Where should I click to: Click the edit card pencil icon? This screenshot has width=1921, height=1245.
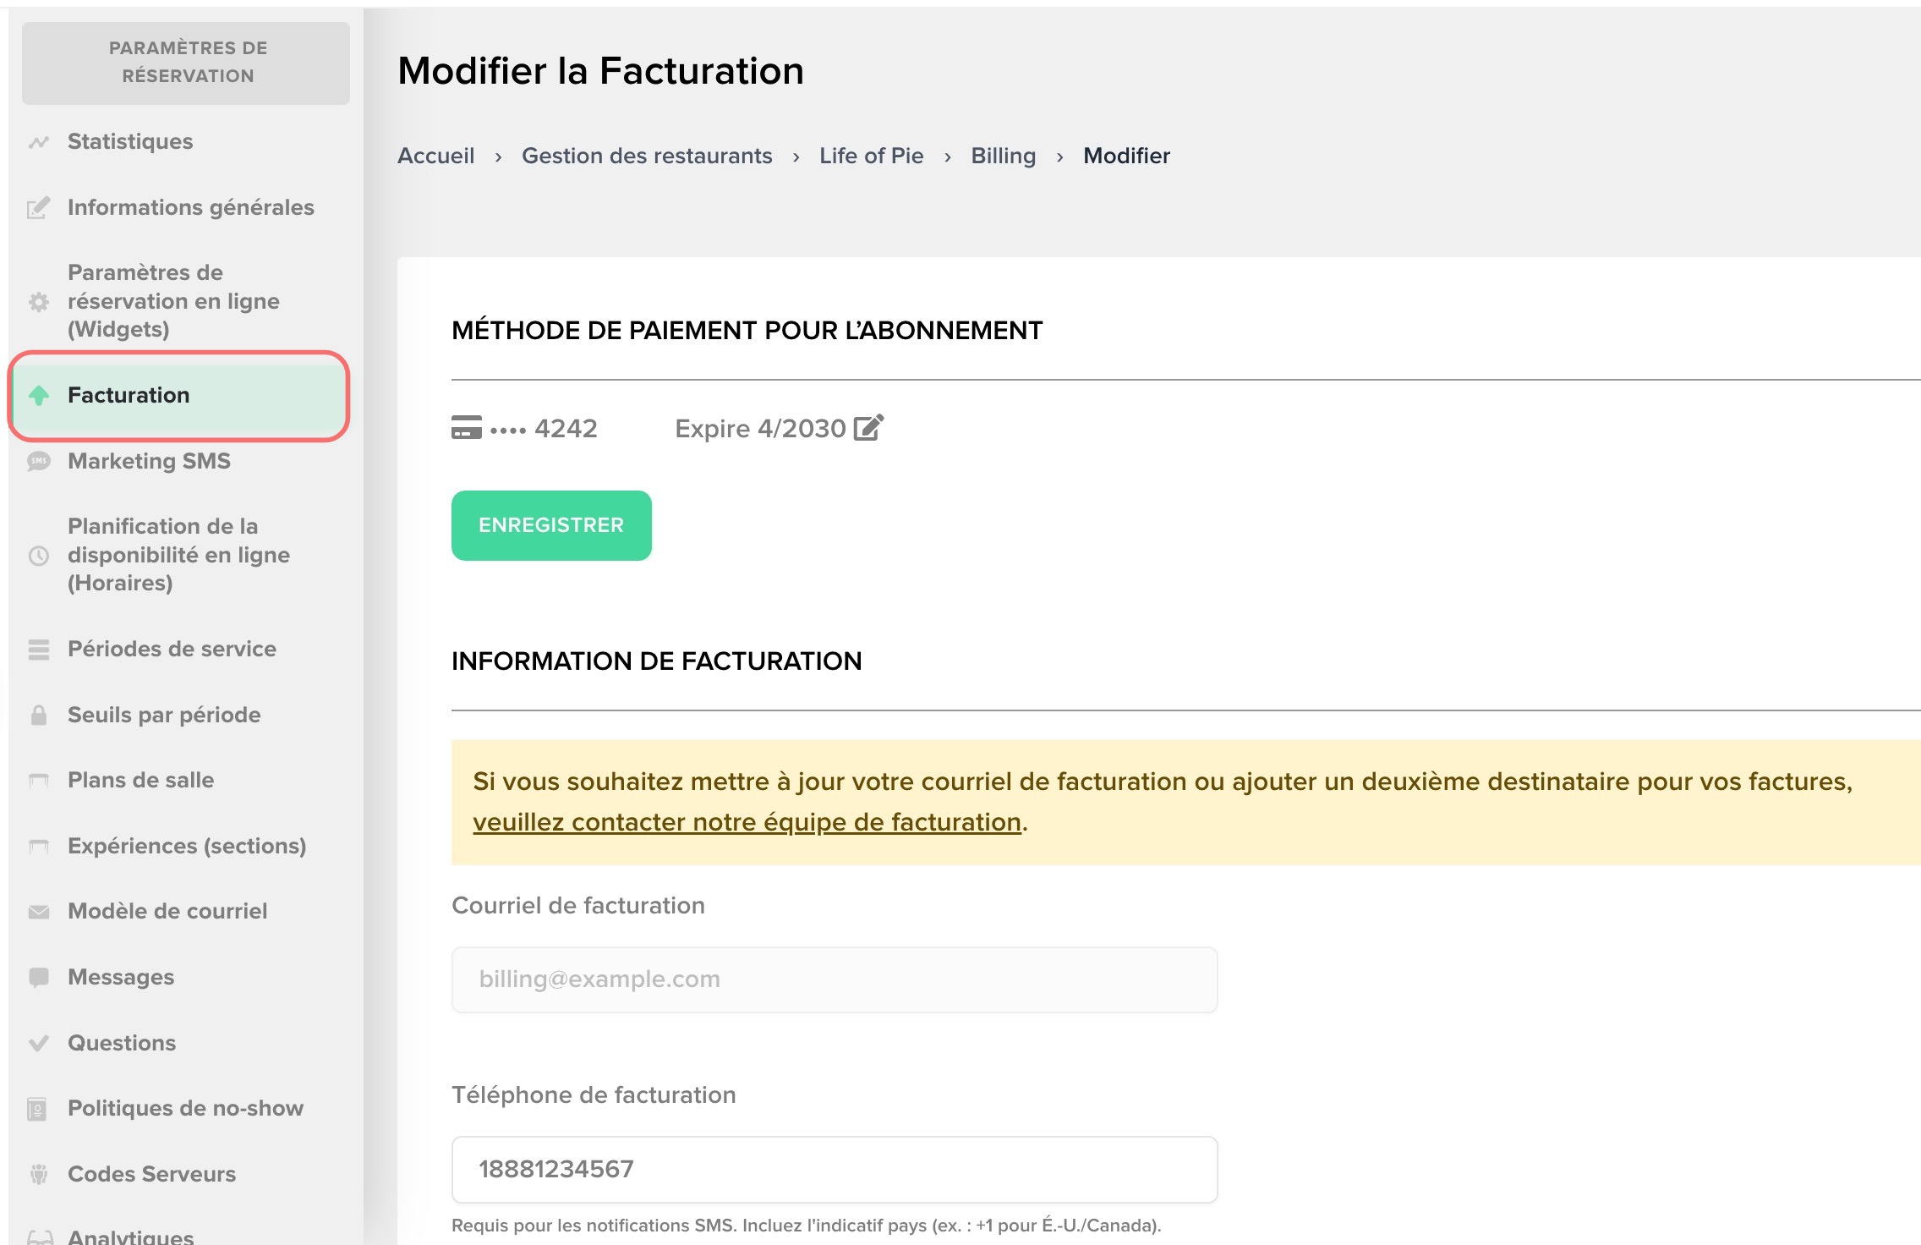coord(868,428)
